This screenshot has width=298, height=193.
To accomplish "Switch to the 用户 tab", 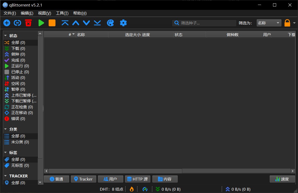I will [x=110, y=179].
